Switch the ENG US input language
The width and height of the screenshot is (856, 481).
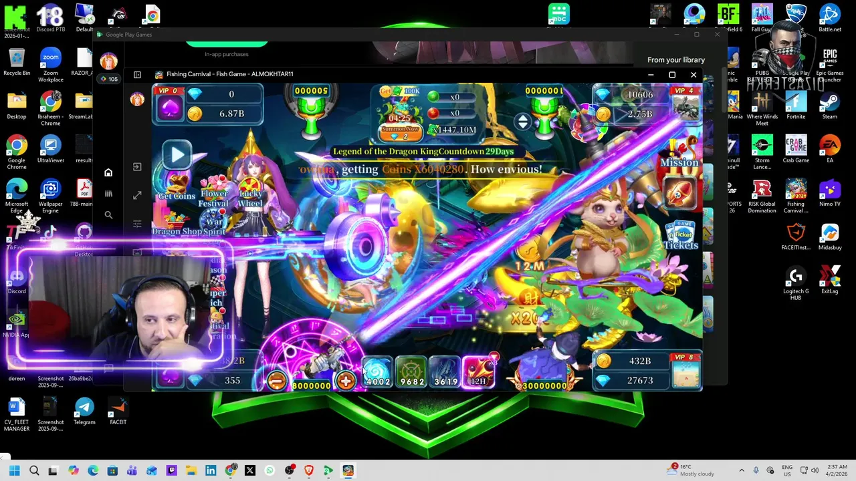tap(787, 470)
